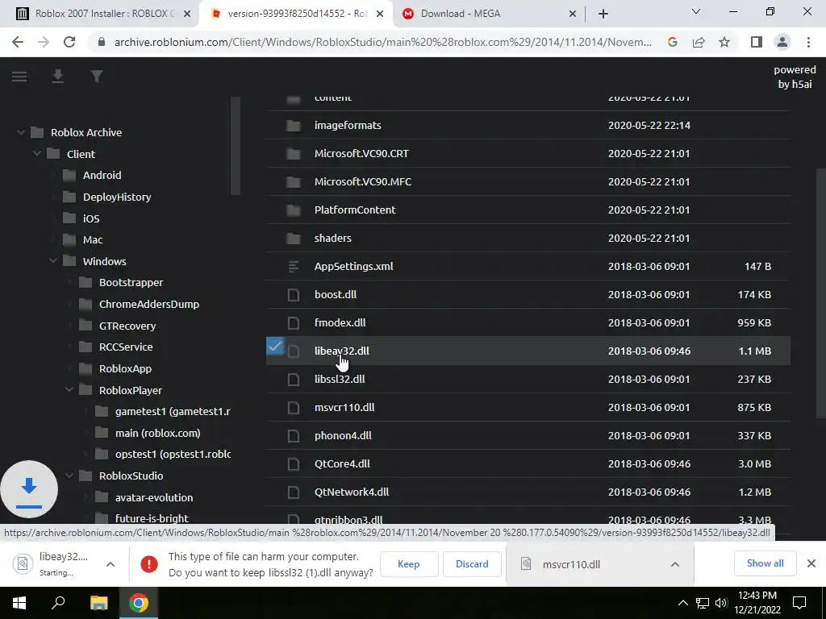This screenshot has height=619, width=826.
Task: Click the page vertical scrollbar
Action: click(x=820, y=293)
